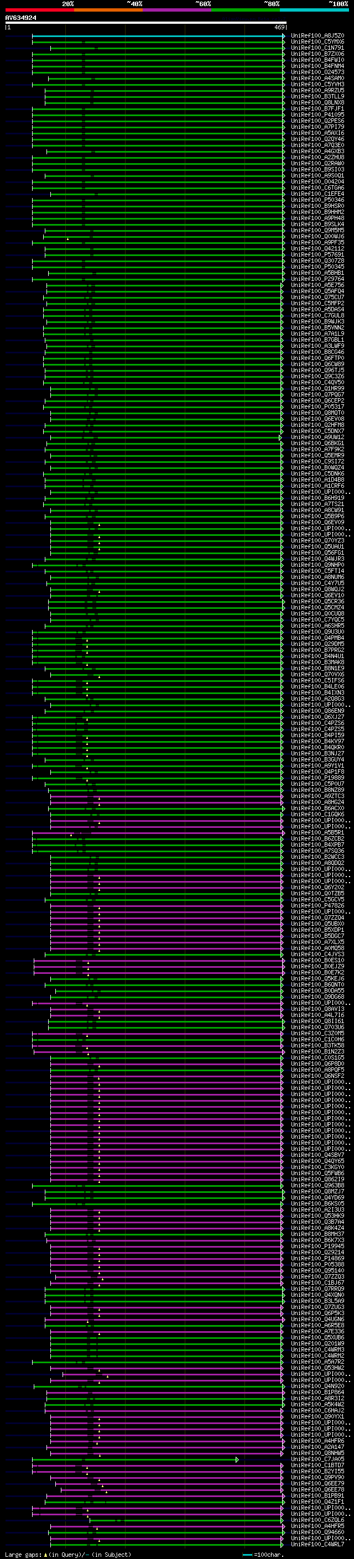Select hit label UniRef100_A9UW12
Viewport: 354px width, 1559px height.
pos(317,437)
